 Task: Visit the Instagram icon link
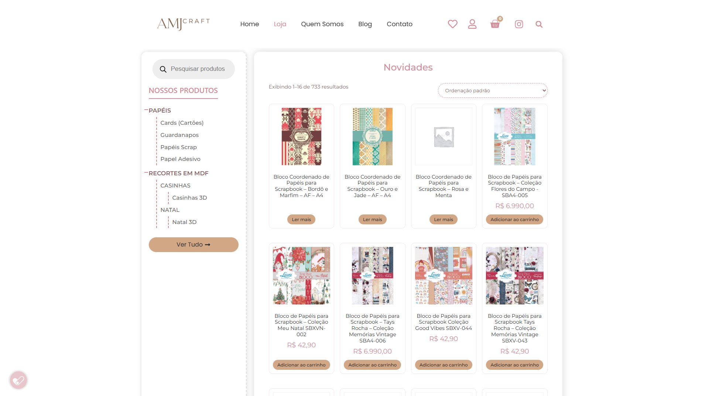pos(519,24)
